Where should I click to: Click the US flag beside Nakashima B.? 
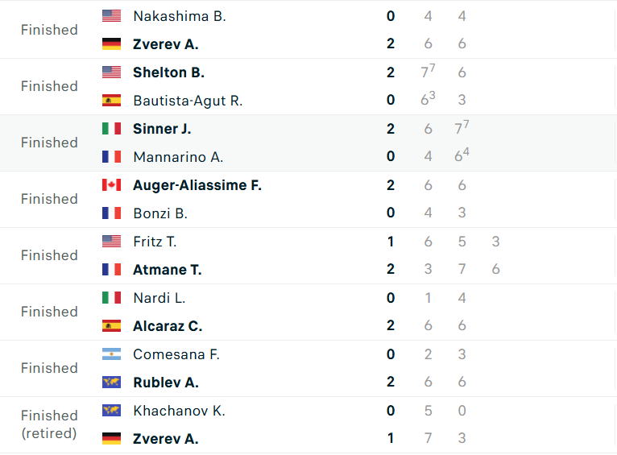pyautogui.click(x=111, y=16)
